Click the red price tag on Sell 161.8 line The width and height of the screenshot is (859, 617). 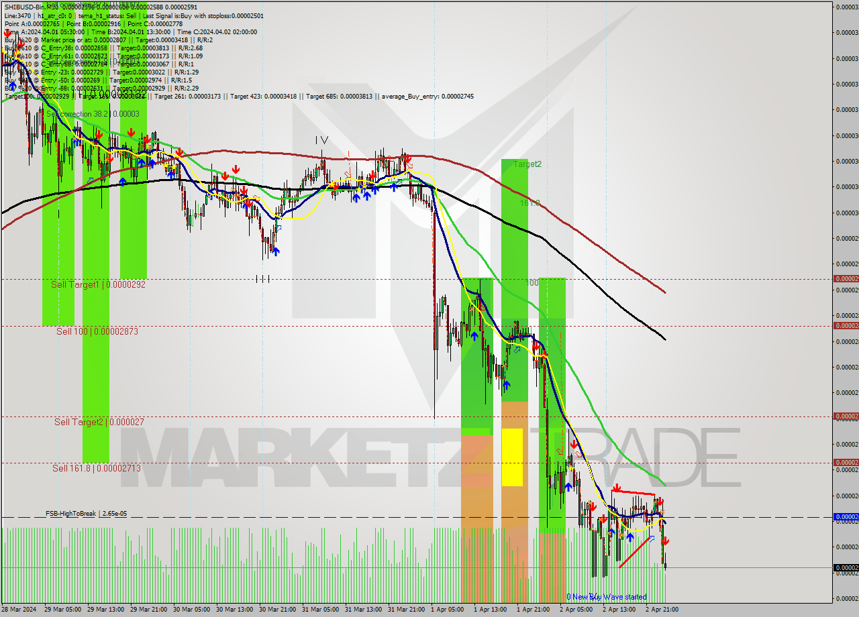coord(845,462)
